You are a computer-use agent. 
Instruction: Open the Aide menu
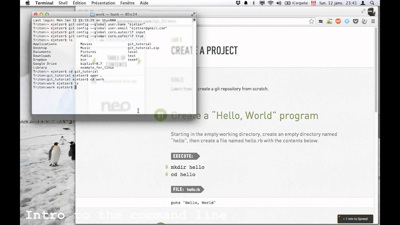[144, 3]
